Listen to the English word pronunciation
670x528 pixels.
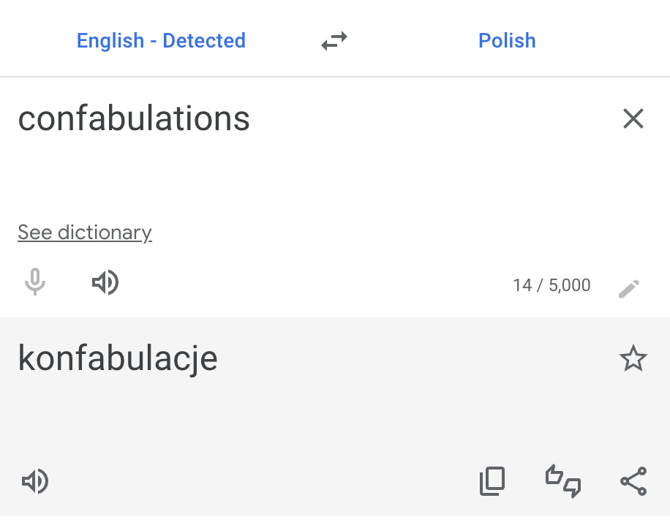(x=105, y=282)
